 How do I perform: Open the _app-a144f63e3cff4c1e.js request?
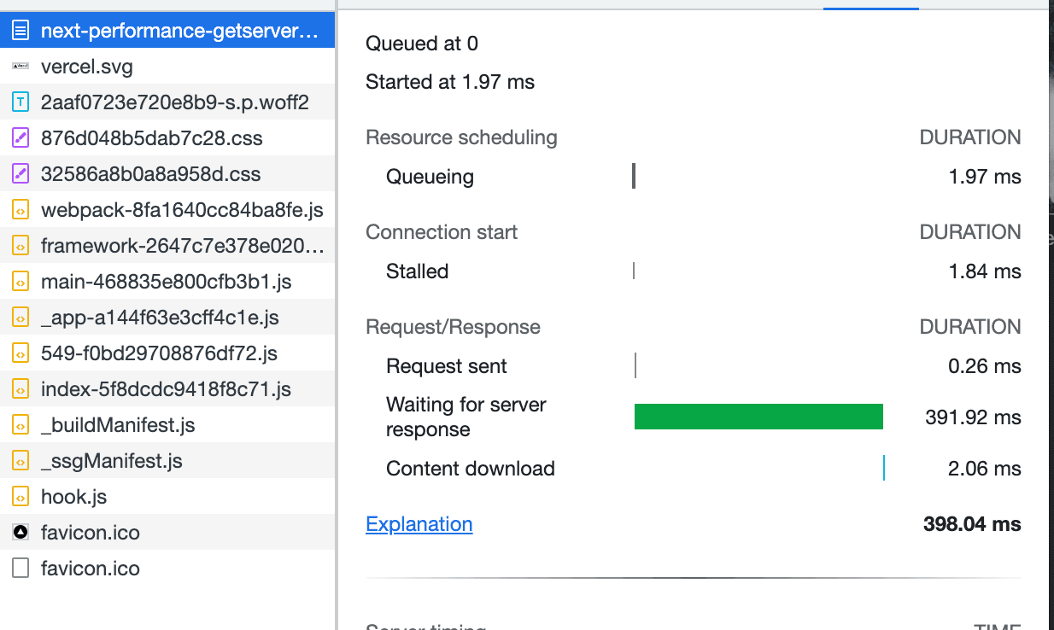point(160,318)
